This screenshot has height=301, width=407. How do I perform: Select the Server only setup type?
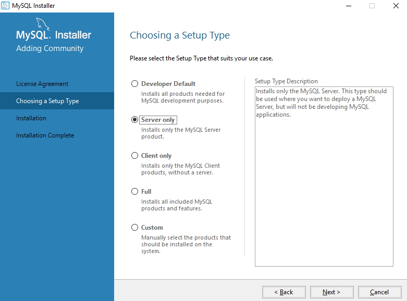click(x=134, y=120)
